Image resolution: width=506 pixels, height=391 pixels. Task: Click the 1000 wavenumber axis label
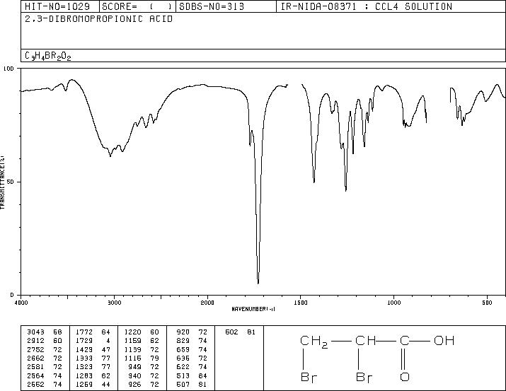[393, 303]
